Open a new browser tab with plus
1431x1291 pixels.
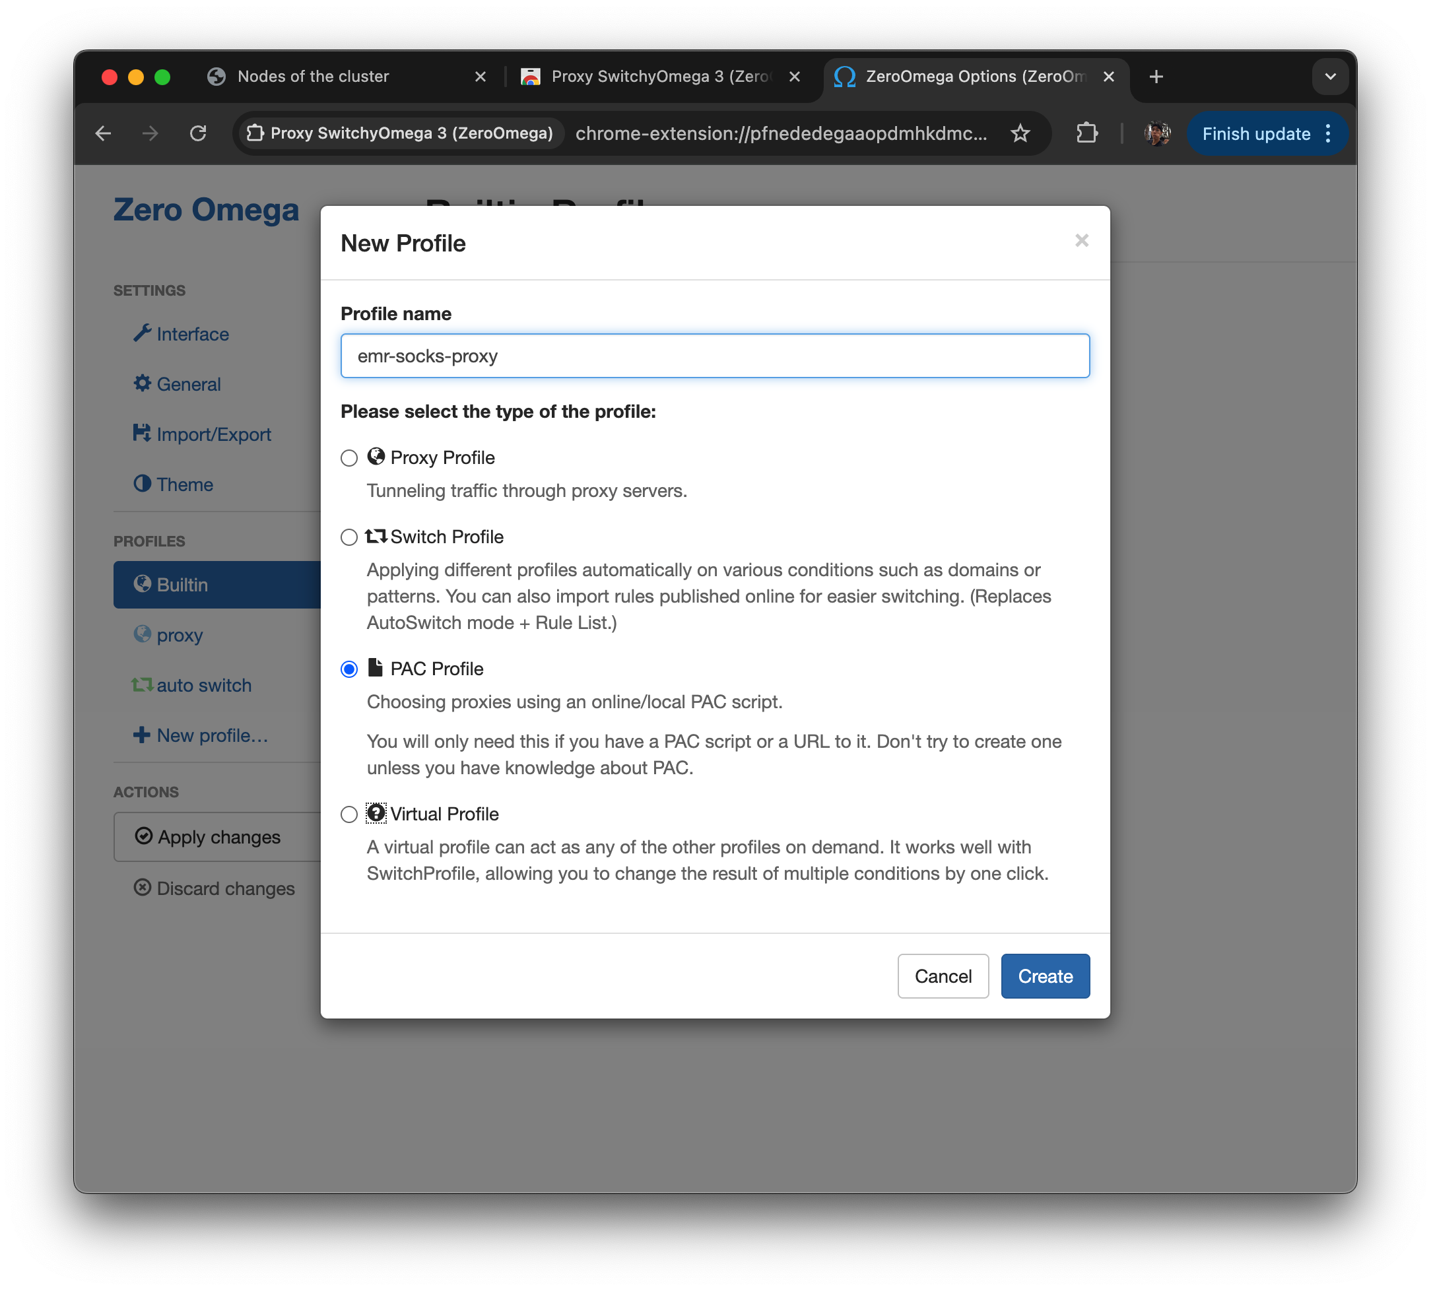click(x=1156, y=77)
